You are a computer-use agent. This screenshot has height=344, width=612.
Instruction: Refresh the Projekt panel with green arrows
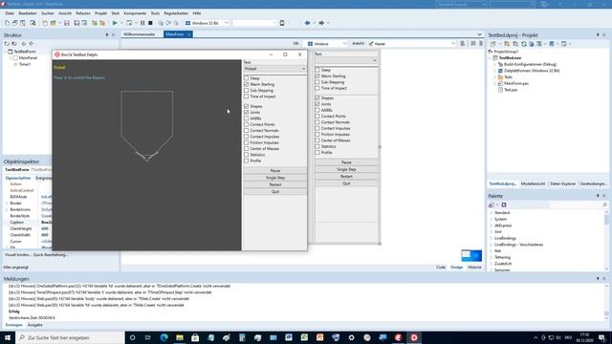524,44
